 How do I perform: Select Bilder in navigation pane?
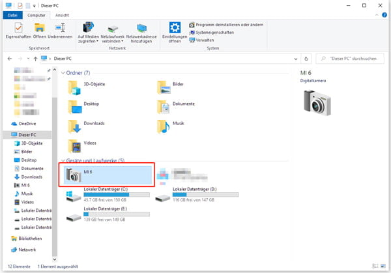coord(23,152)
